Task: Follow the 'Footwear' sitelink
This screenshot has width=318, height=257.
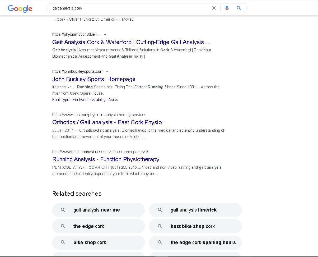Action: click(x=81, y=100)
